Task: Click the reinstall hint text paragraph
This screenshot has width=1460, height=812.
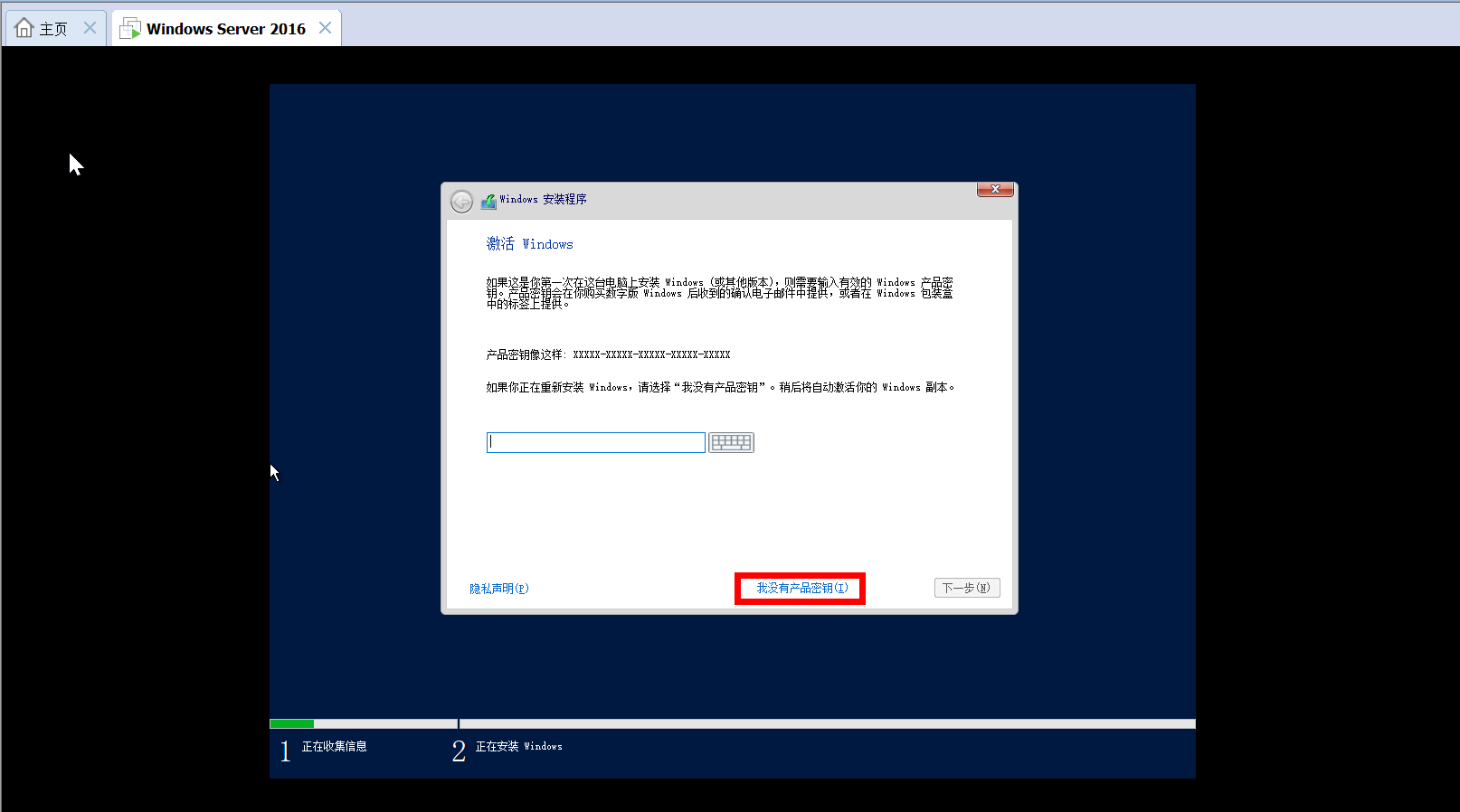Action: (x=720, y=387)
